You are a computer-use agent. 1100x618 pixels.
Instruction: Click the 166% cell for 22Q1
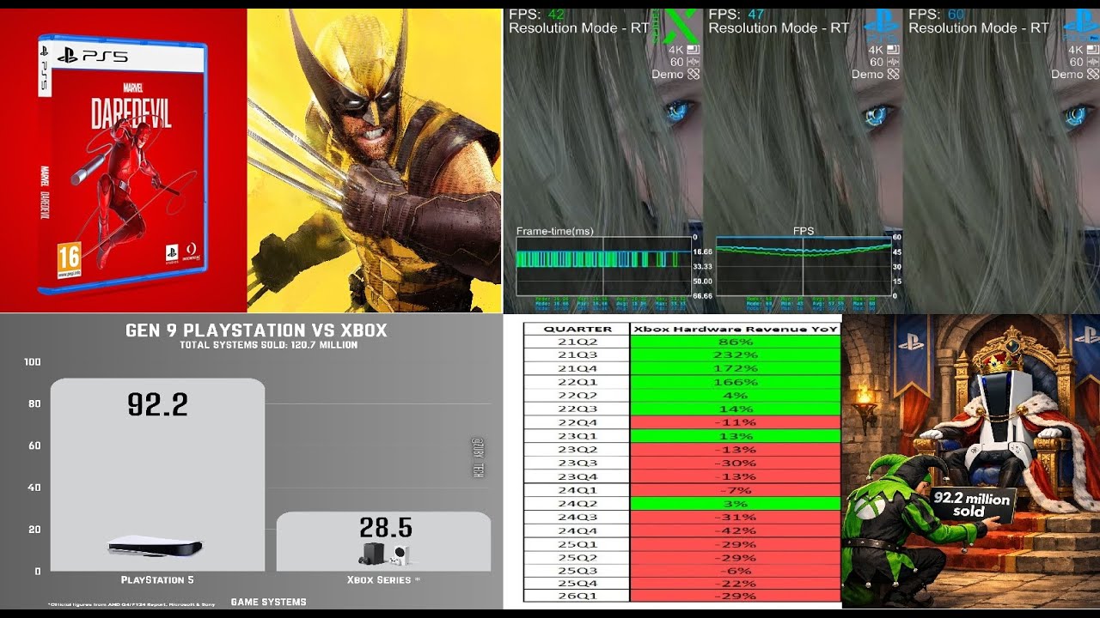736,382
